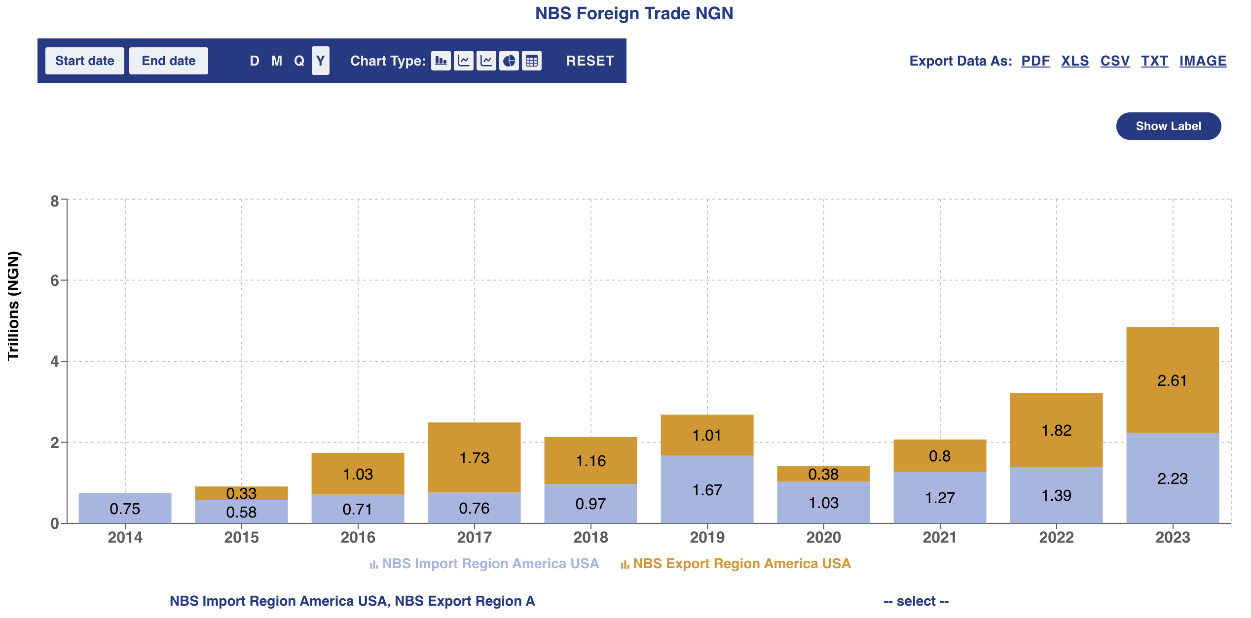Open the '-- select --' dropdown
The width and height of the screenshot is (1251, 618).
click(916, 601)
